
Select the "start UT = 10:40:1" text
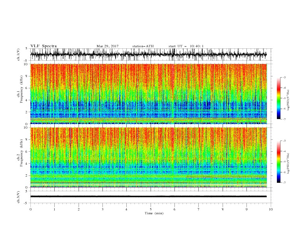tap(186, 46)
